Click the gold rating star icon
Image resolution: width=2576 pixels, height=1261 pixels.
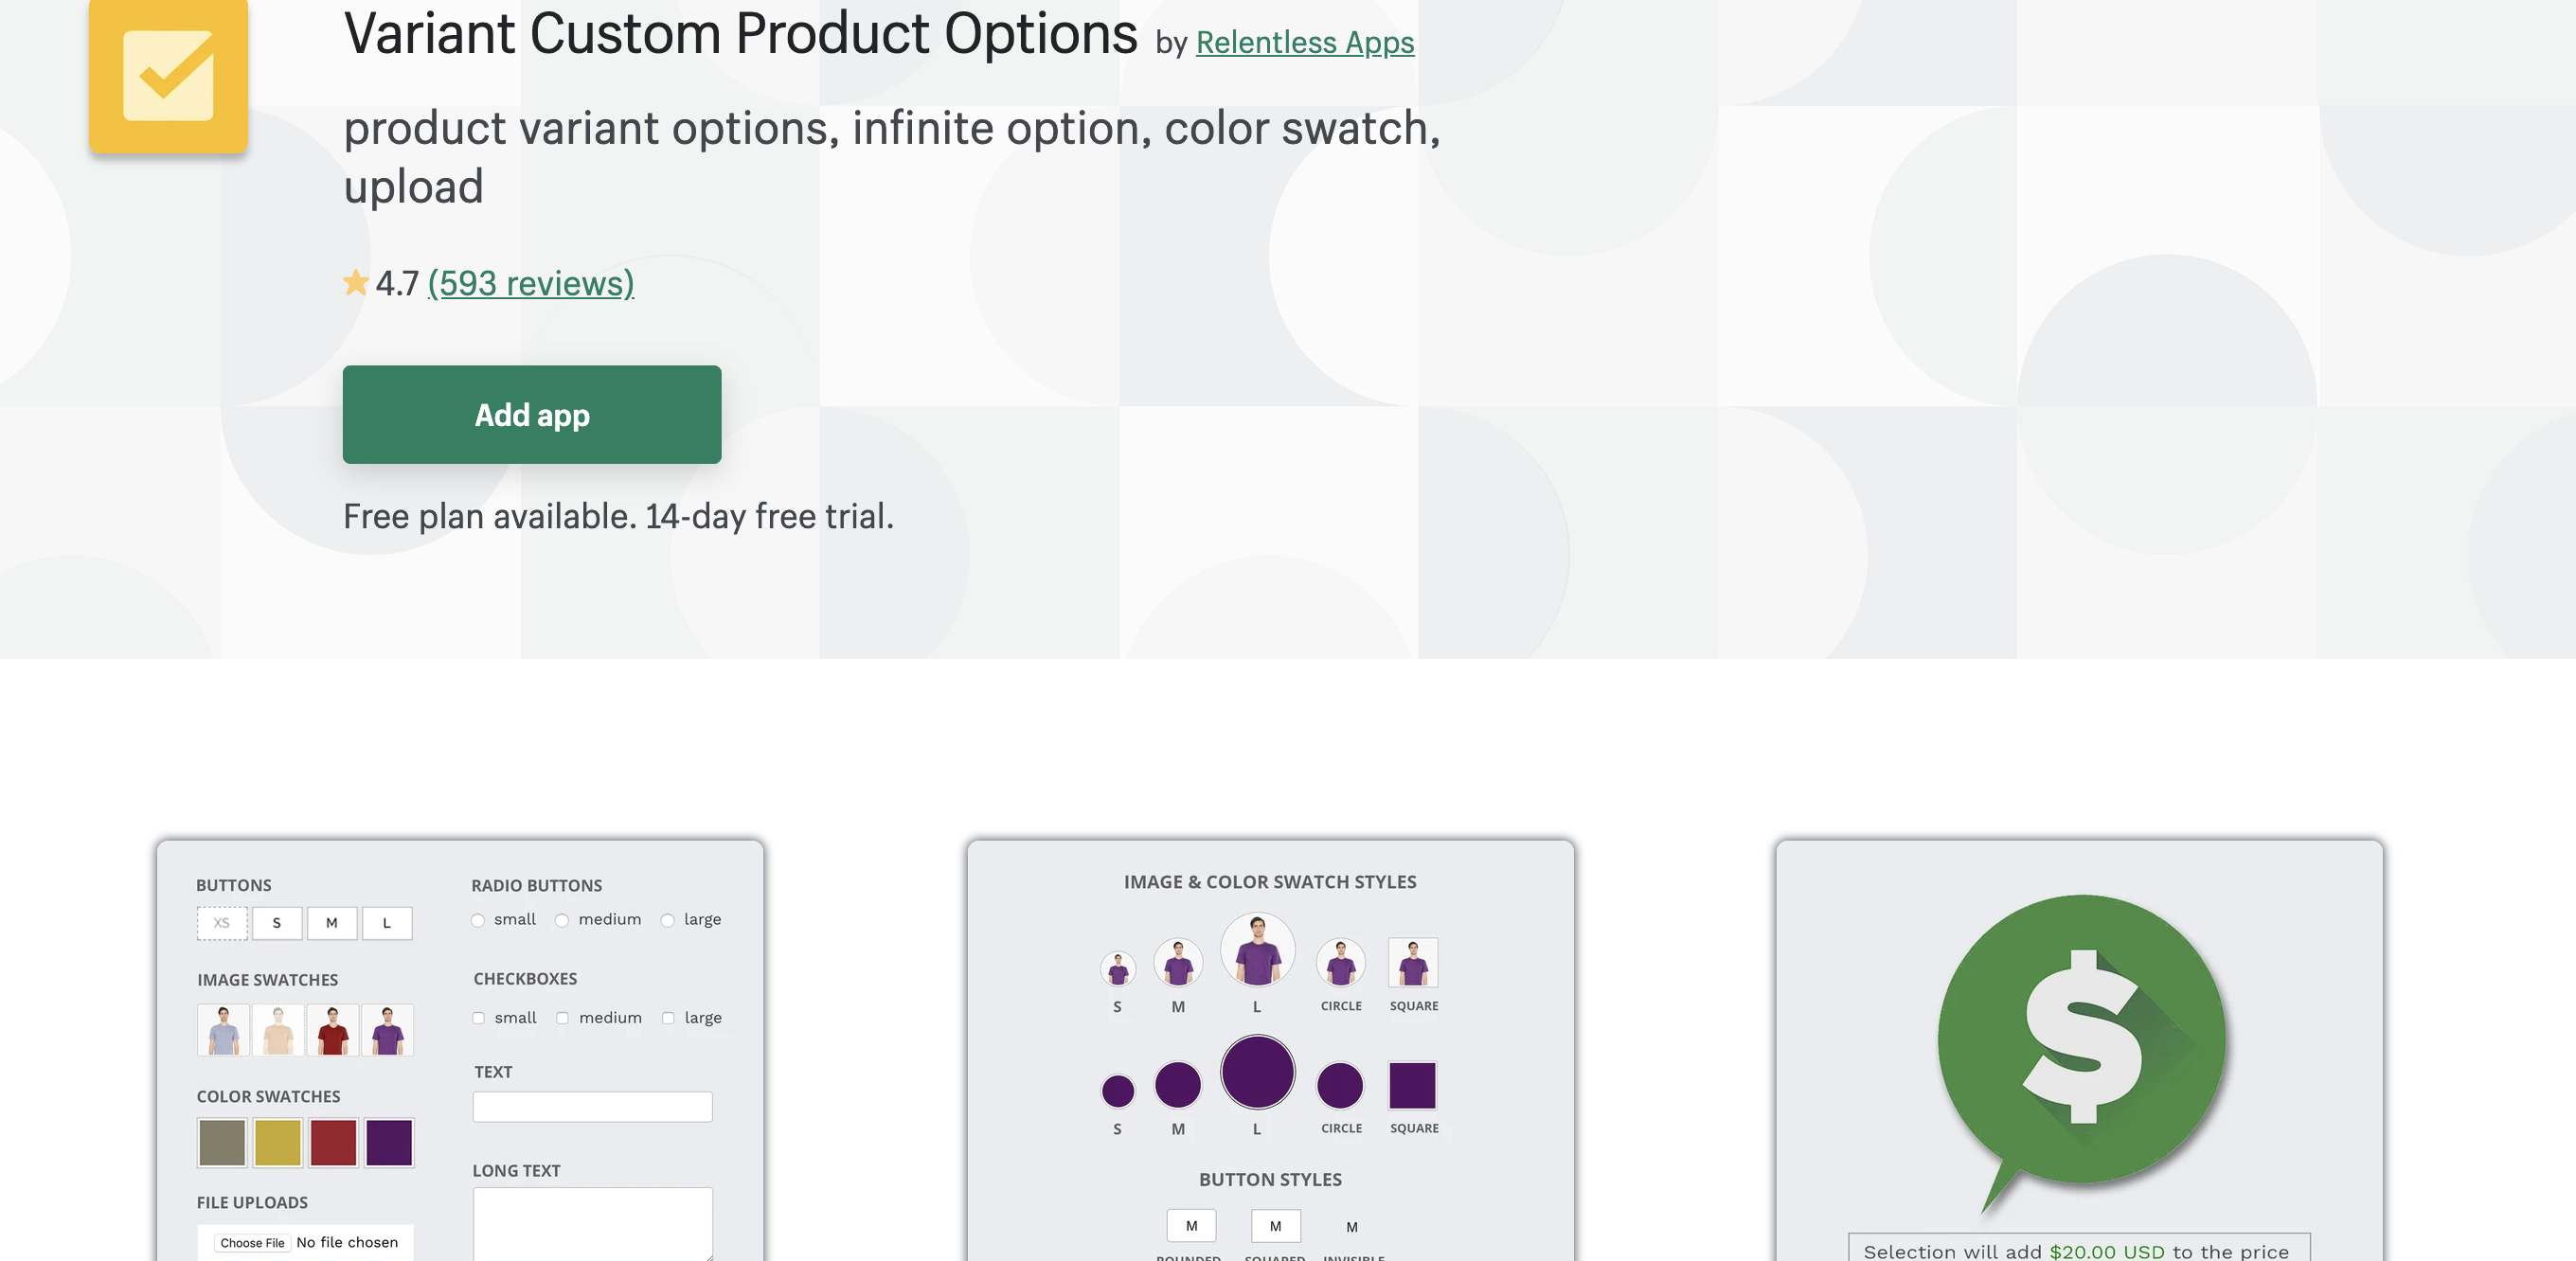pyautogui.click(x=355, y=283)
